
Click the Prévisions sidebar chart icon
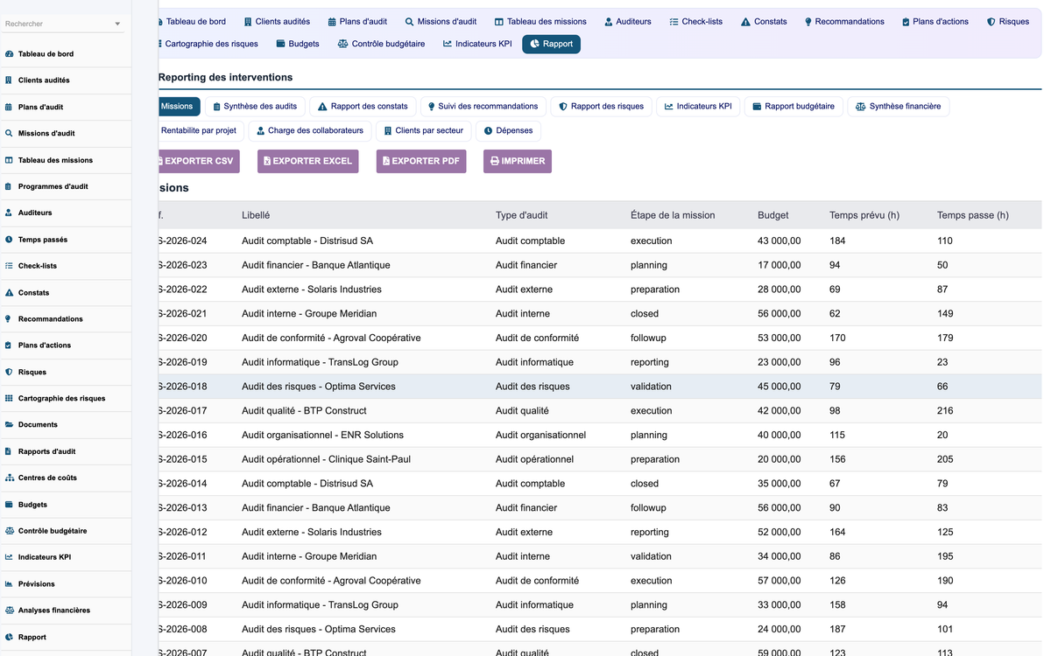[9, 584]
